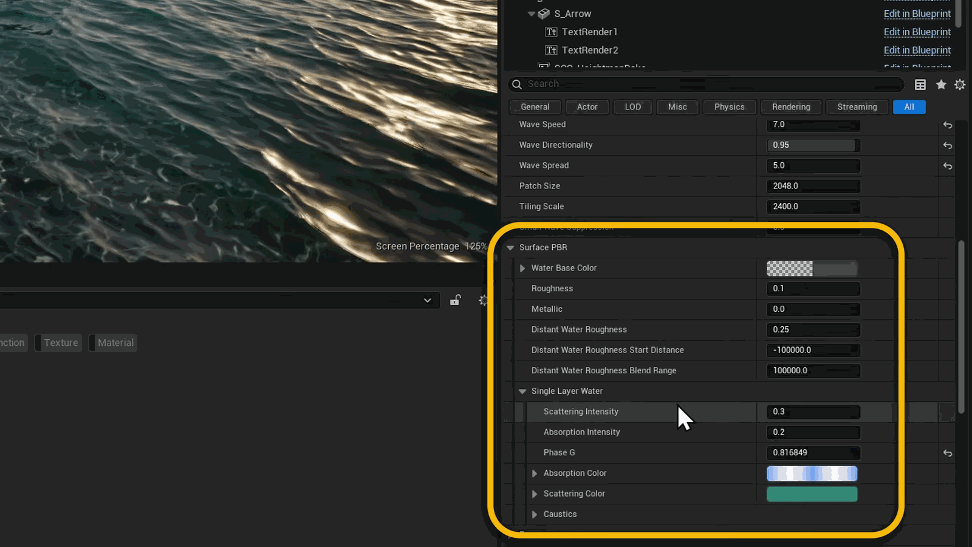
Task: Click the lock icon beside the dropdown
Action: 455,300
